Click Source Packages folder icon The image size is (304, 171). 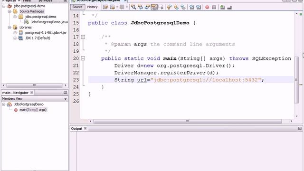tap(15, 11)
